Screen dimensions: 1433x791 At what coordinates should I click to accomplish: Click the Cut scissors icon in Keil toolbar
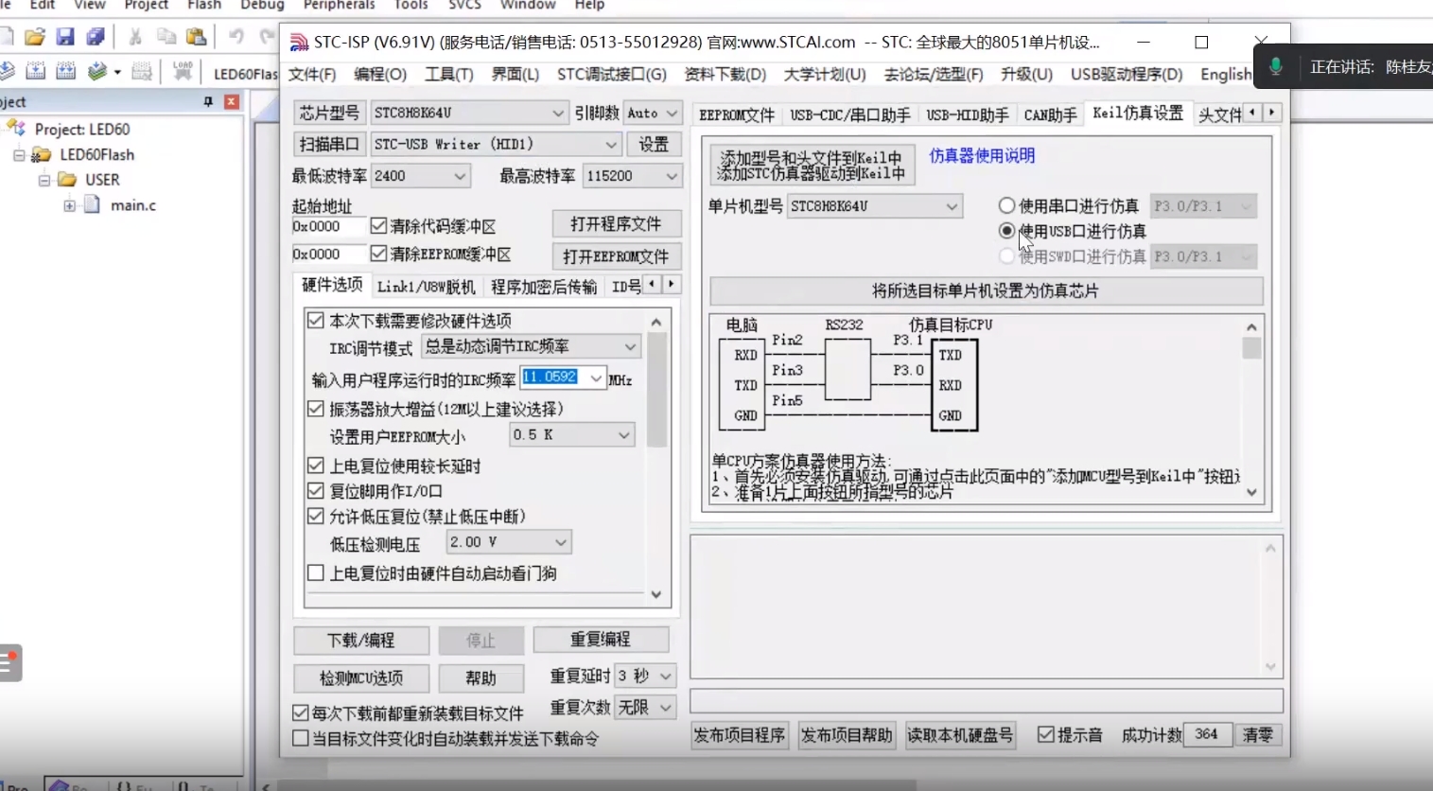click(x=135, y=37)
